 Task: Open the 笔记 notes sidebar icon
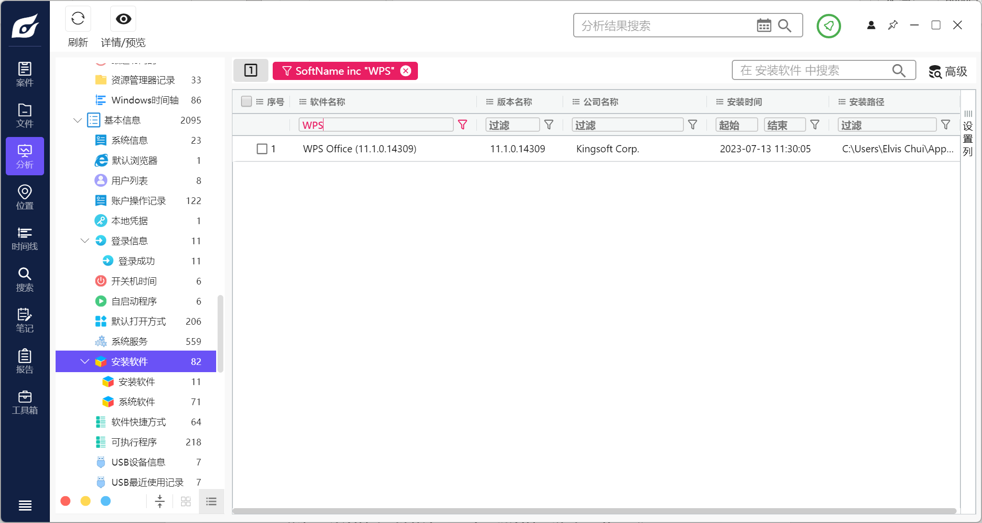pyautogui.click(x=25, y=320)
